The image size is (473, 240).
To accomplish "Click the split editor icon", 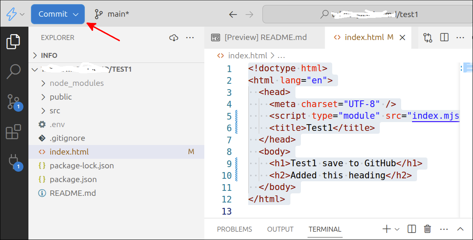I will pyautogui.click(x=444, y=37).
